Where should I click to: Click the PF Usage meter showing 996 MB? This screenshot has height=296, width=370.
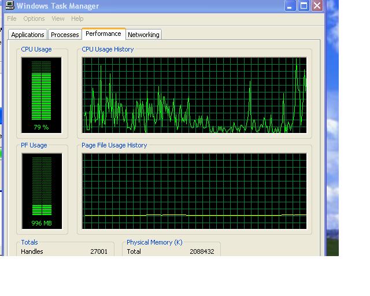[x=41, y=191]
